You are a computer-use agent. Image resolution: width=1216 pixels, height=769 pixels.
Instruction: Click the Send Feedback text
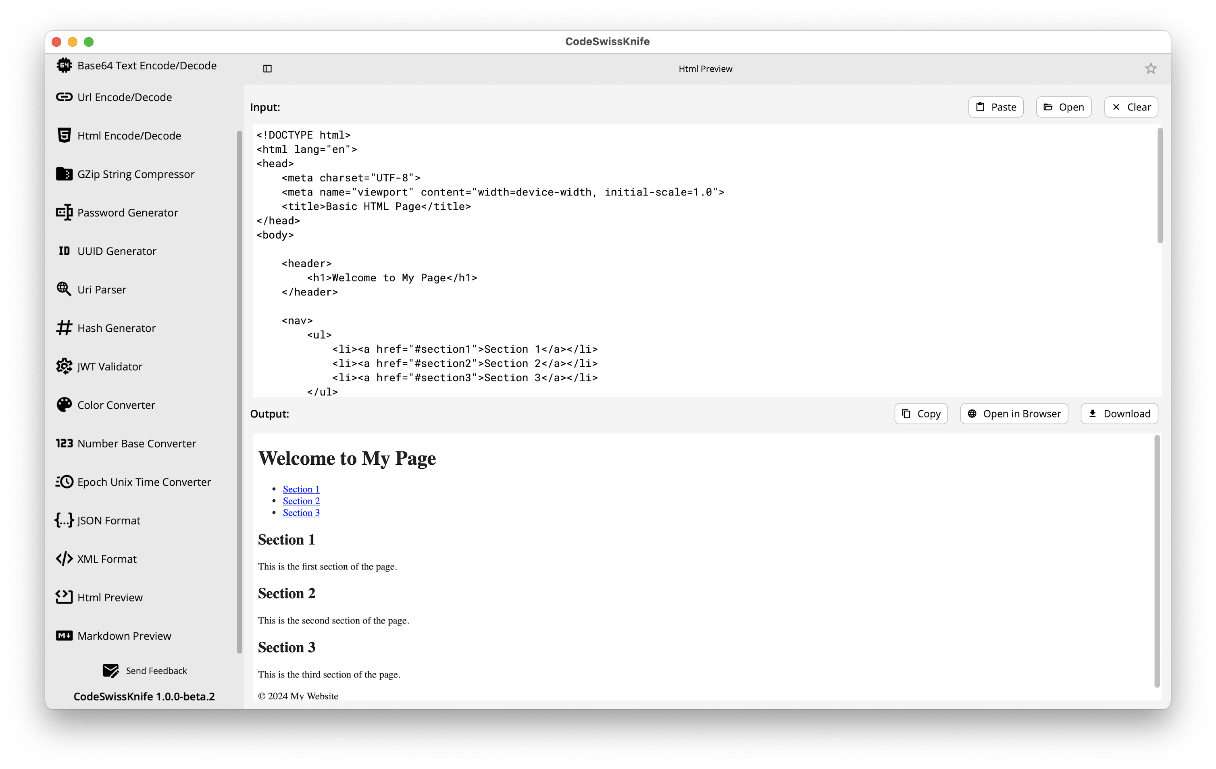[x=156, y=671]
